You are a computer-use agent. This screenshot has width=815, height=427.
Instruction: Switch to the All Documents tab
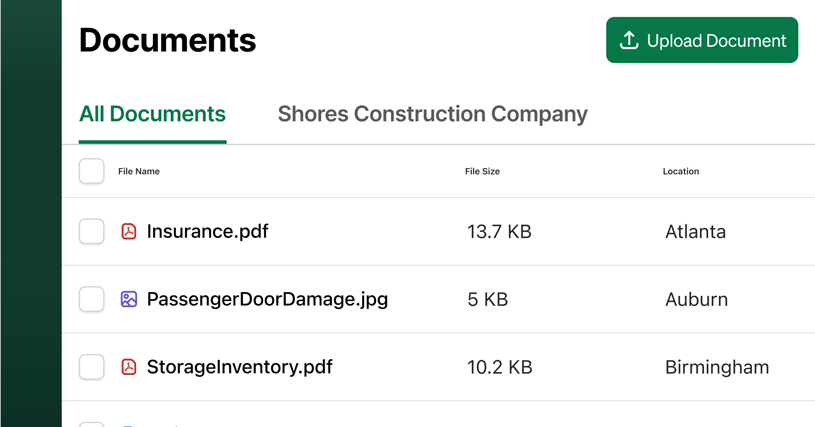pos(152,114)
